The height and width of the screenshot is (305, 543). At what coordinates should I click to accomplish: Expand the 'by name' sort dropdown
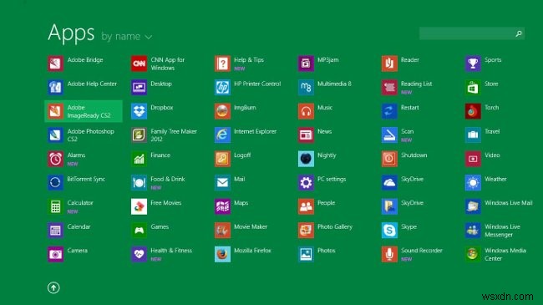coord(127,37)
